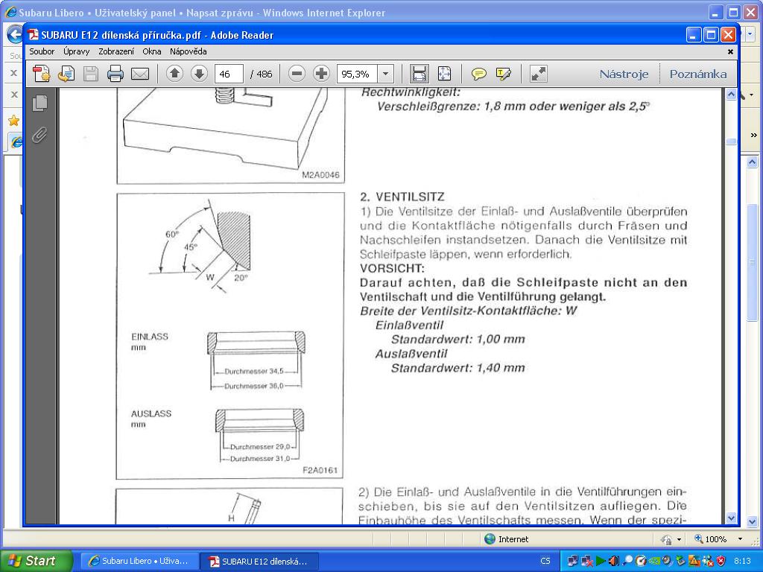This screenshot has width=763, height=572.
Task: Click the PDF vertical scrollbar thumb
Action: coord(732,142)
